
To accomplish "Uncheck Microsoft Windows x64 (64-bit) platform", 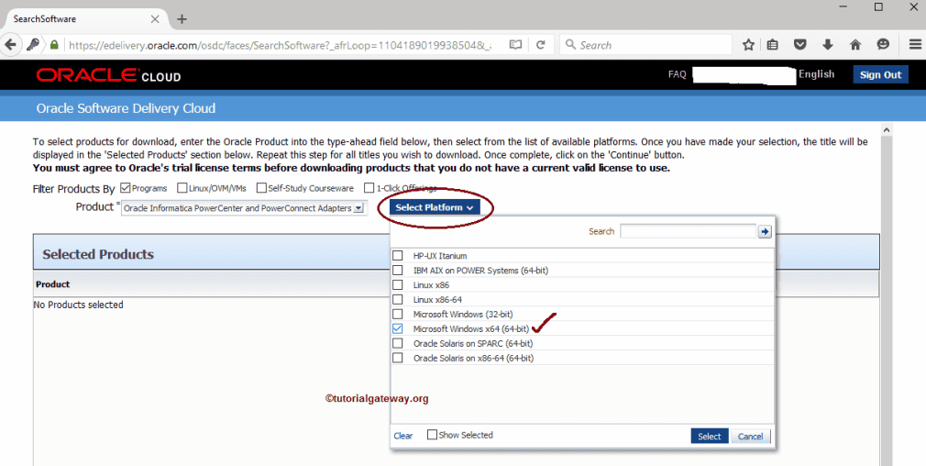I will pyautogui.click(x=398, y=328).
